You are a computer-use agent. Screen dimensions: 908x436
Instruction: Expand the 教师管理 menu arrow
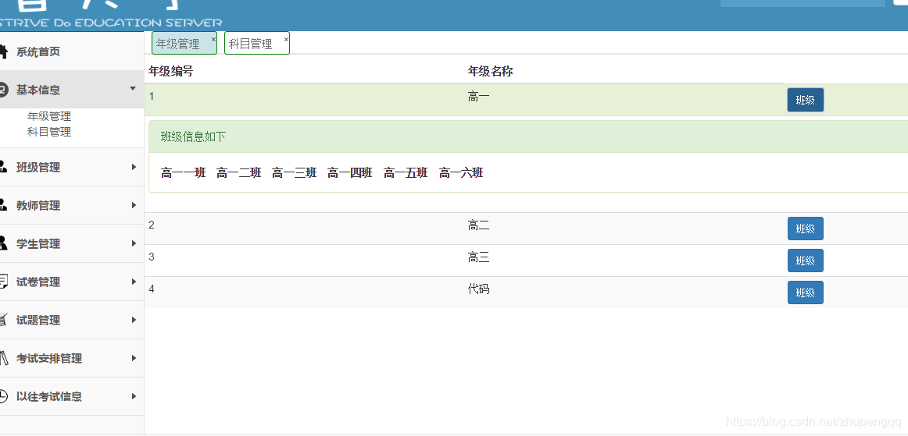tap(134, 205)
